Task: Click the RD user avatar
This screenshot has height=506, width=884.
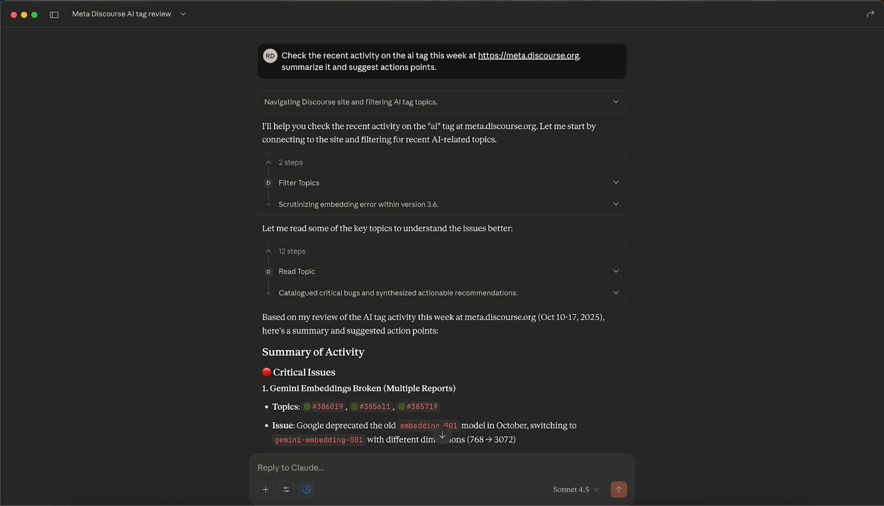Action: tap(270, 55)
